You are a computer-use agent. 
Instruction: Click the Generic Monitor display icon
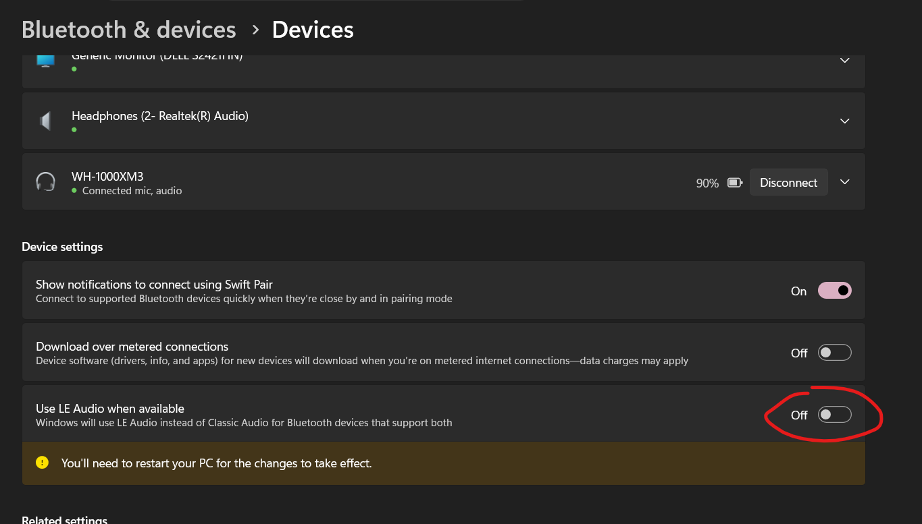(45, 61)
